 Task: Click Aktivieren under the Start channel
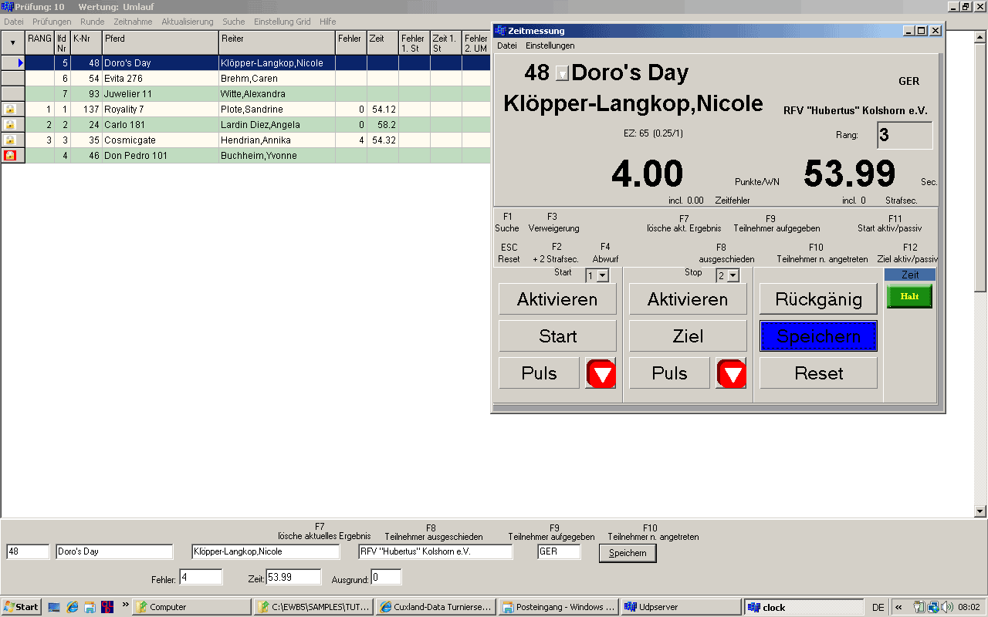pos(557,299)
